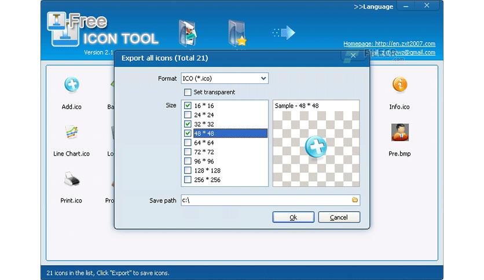Viewport: 484px width, 280px height.
Task: Click the "Line Chart.ico" file name
Action: tap(72, 153)
